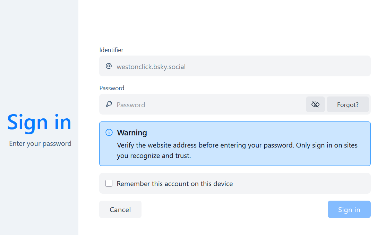Enable Remember this account checkbox
This screenshot has height=235, width=385.
(109, 183)
